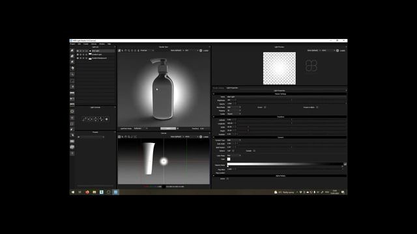This screenshot has height=234, width=417.
Task: Click the first tool icon in Render View toolbar
Action: (x=119, y=51)
